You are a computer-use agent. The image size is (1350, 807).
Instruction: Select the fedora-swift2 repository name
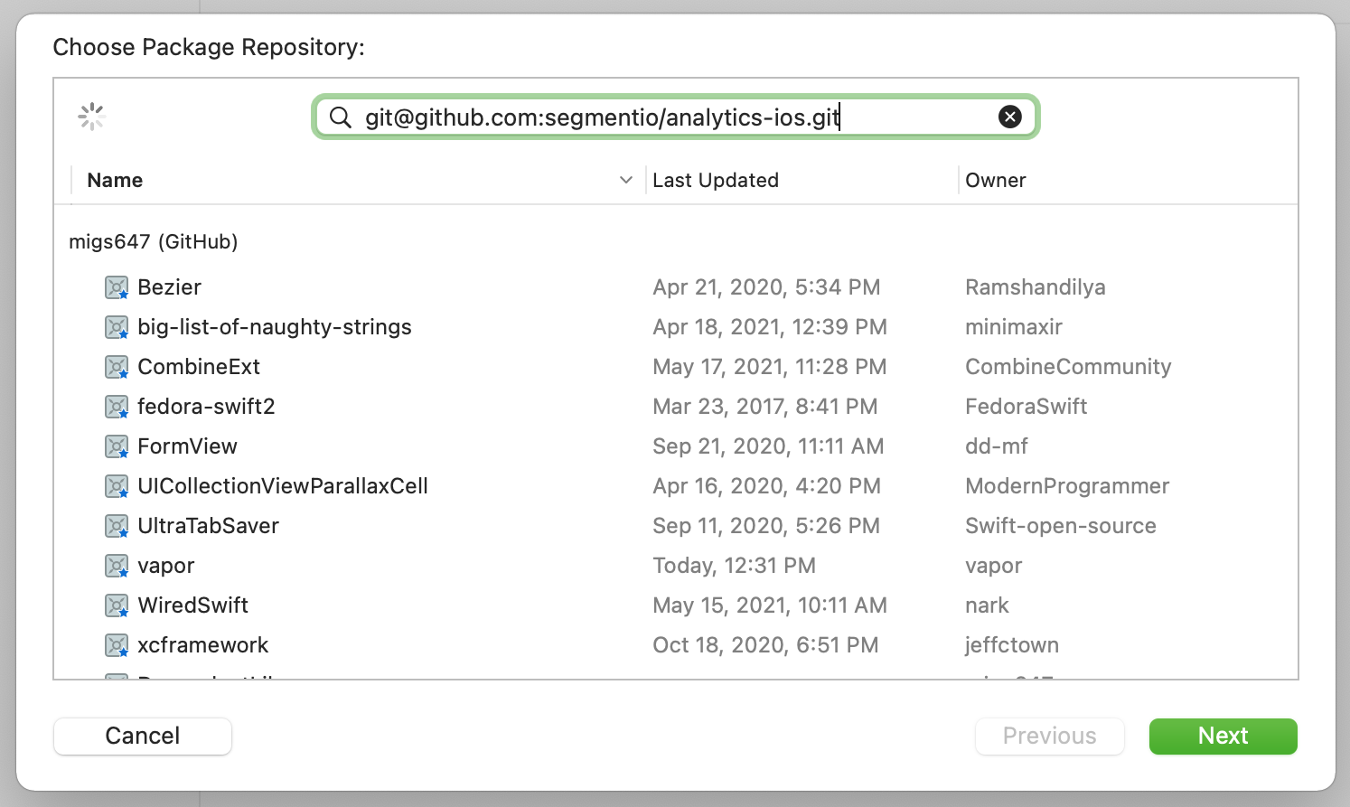[206, 407]
